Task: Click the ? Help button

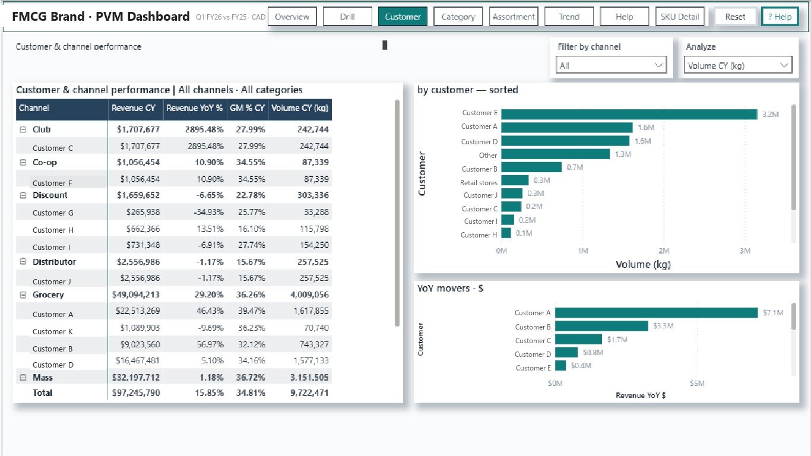Action: pos(780,17)
